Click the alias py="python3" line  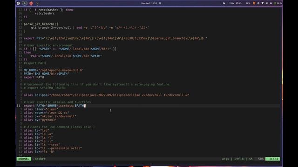40,120
